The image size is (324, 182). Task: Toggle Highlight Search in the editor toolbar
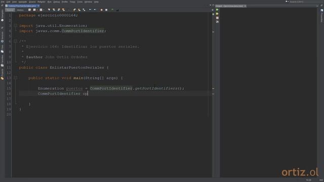click(x=63, y=10)
